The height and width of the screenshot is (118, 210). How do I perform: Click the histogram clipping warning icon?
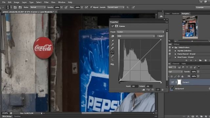pos(112,64)
